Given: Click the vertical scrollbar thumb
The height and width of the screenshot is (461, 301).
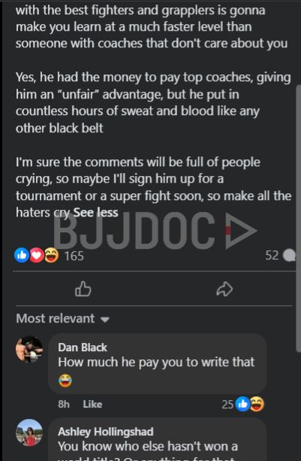Looking at the screenshot, I should pos(298,217).
